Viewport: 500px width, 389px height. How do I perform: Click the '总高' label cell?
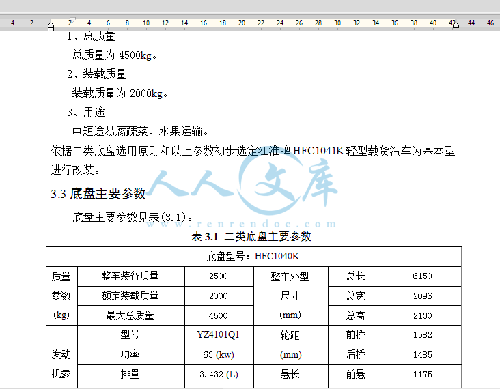pyautogui.click(x=356, y=315)
